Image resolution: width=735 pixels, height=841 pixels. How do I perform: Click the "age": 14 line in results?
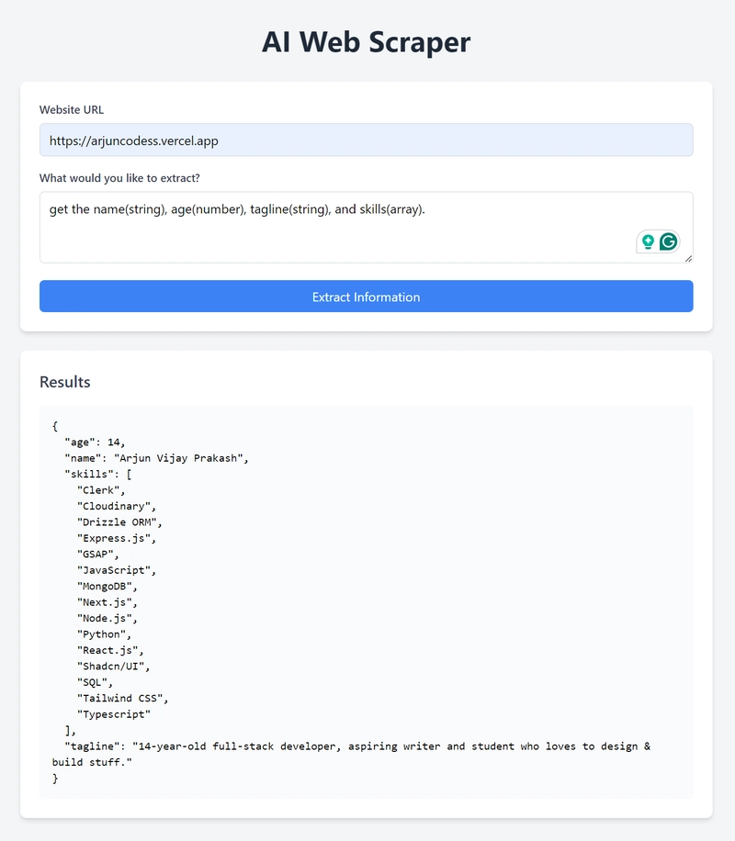pos(95,443)
